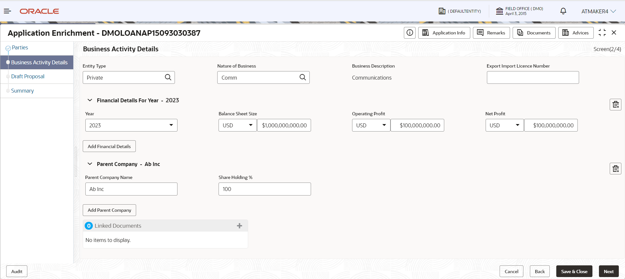Go to the Draft Proposal step
This screenshot has height=279, width=625.
[x=28, y=77]
